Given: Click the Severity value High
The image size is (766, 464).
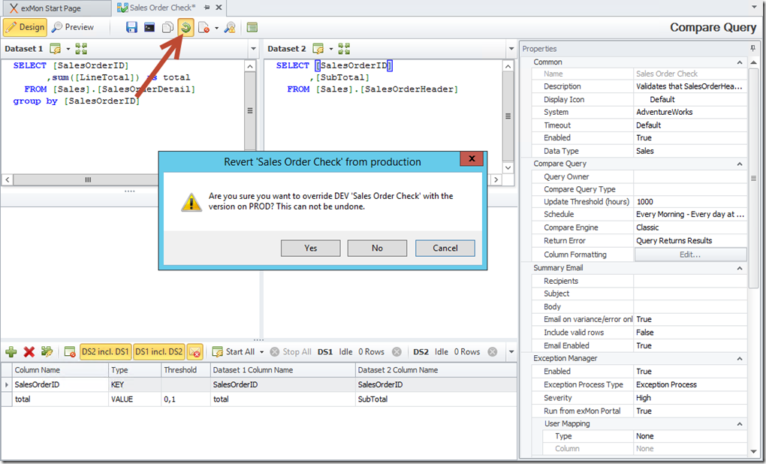Looking at the screenshot, I should click(690, 398).
